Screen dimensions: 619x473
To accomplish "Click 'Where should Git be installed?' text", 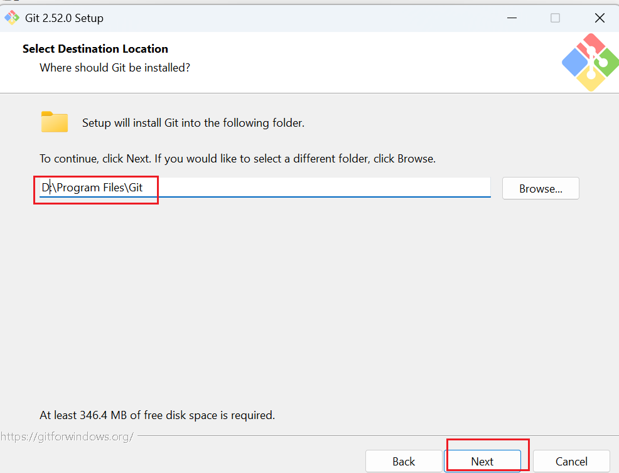I will coord(115,68).
